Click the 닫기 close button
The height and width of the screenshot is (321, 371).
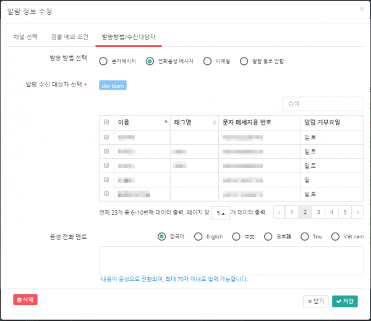(316, 301)
